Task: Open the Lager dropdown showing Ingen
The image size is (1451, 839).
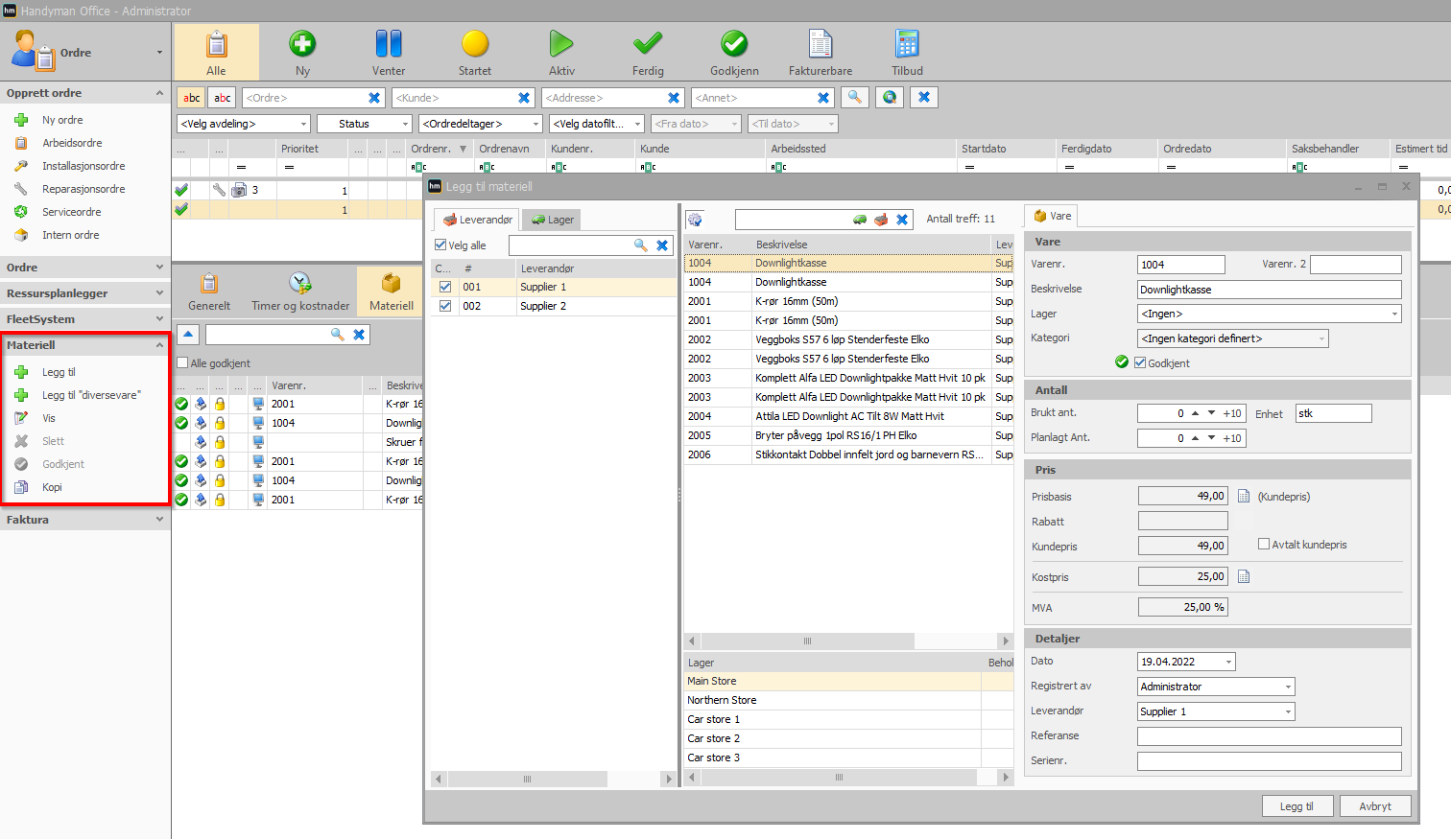Action: point(1269,314)
